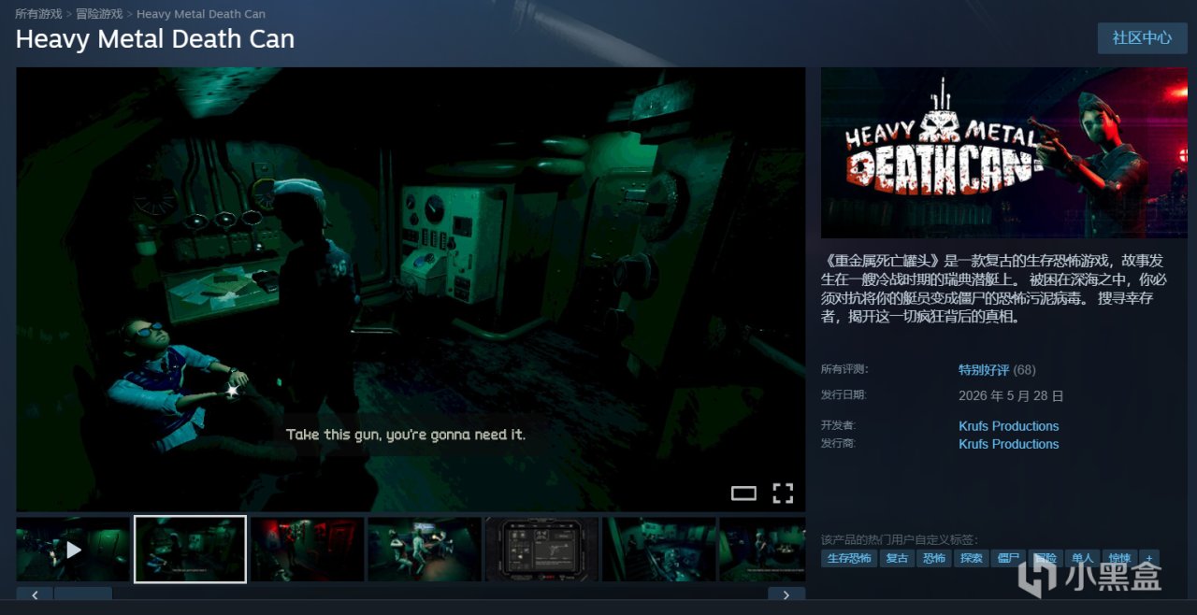Select the 僵尸 tag
Screen dimensions: 1197x615
(x=1009, y=558)
